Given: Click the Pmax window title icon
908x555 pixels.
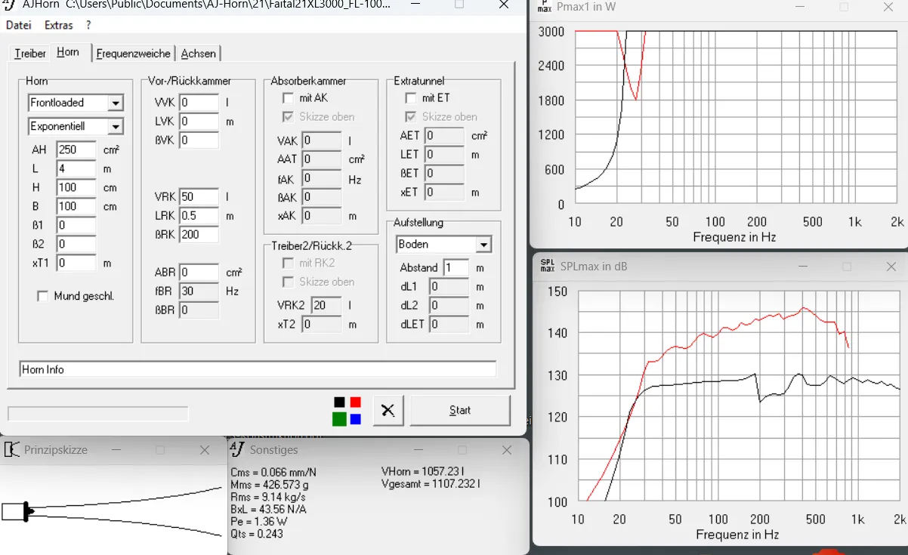Looking at the screenshot, I should [x=544, y=7].
